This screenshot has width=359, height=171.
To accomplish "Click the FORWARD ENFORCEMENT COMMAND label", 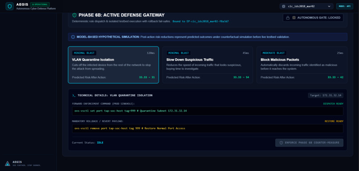I will pos(103,103).
